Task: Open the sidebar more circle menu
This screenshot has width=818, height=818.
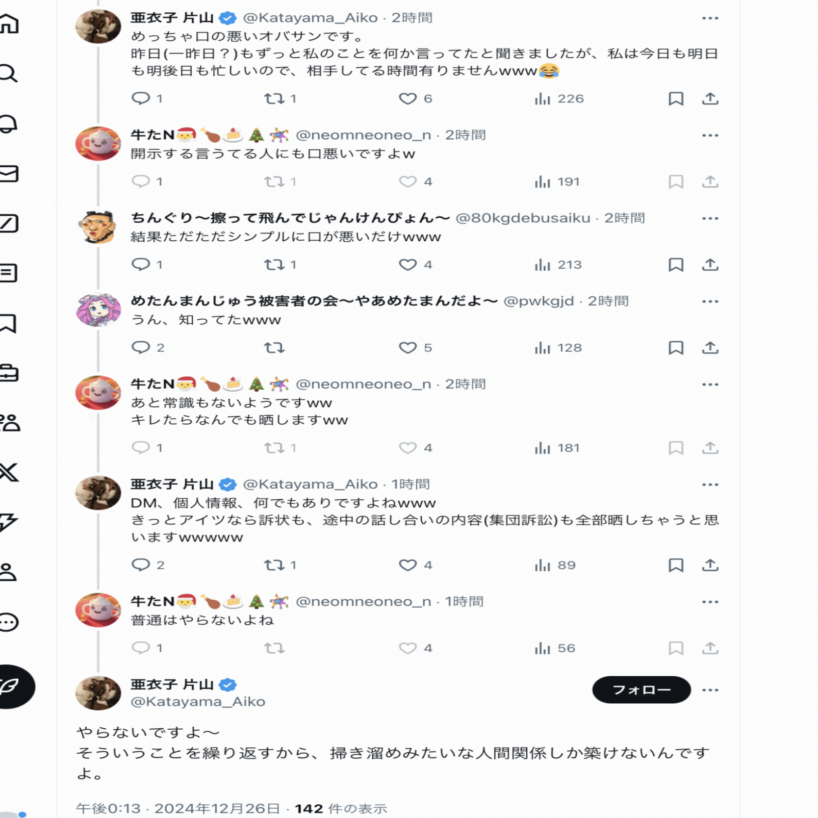Action: (x=9, y=622)
